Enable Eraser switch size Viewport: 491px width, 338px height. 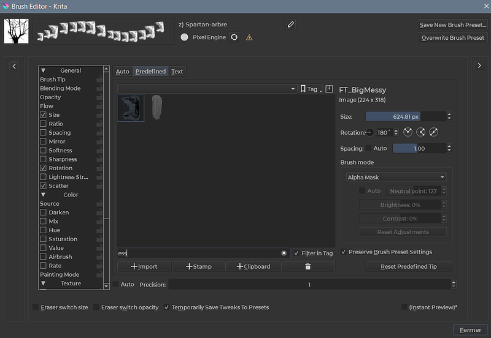[x=36, y=307]
